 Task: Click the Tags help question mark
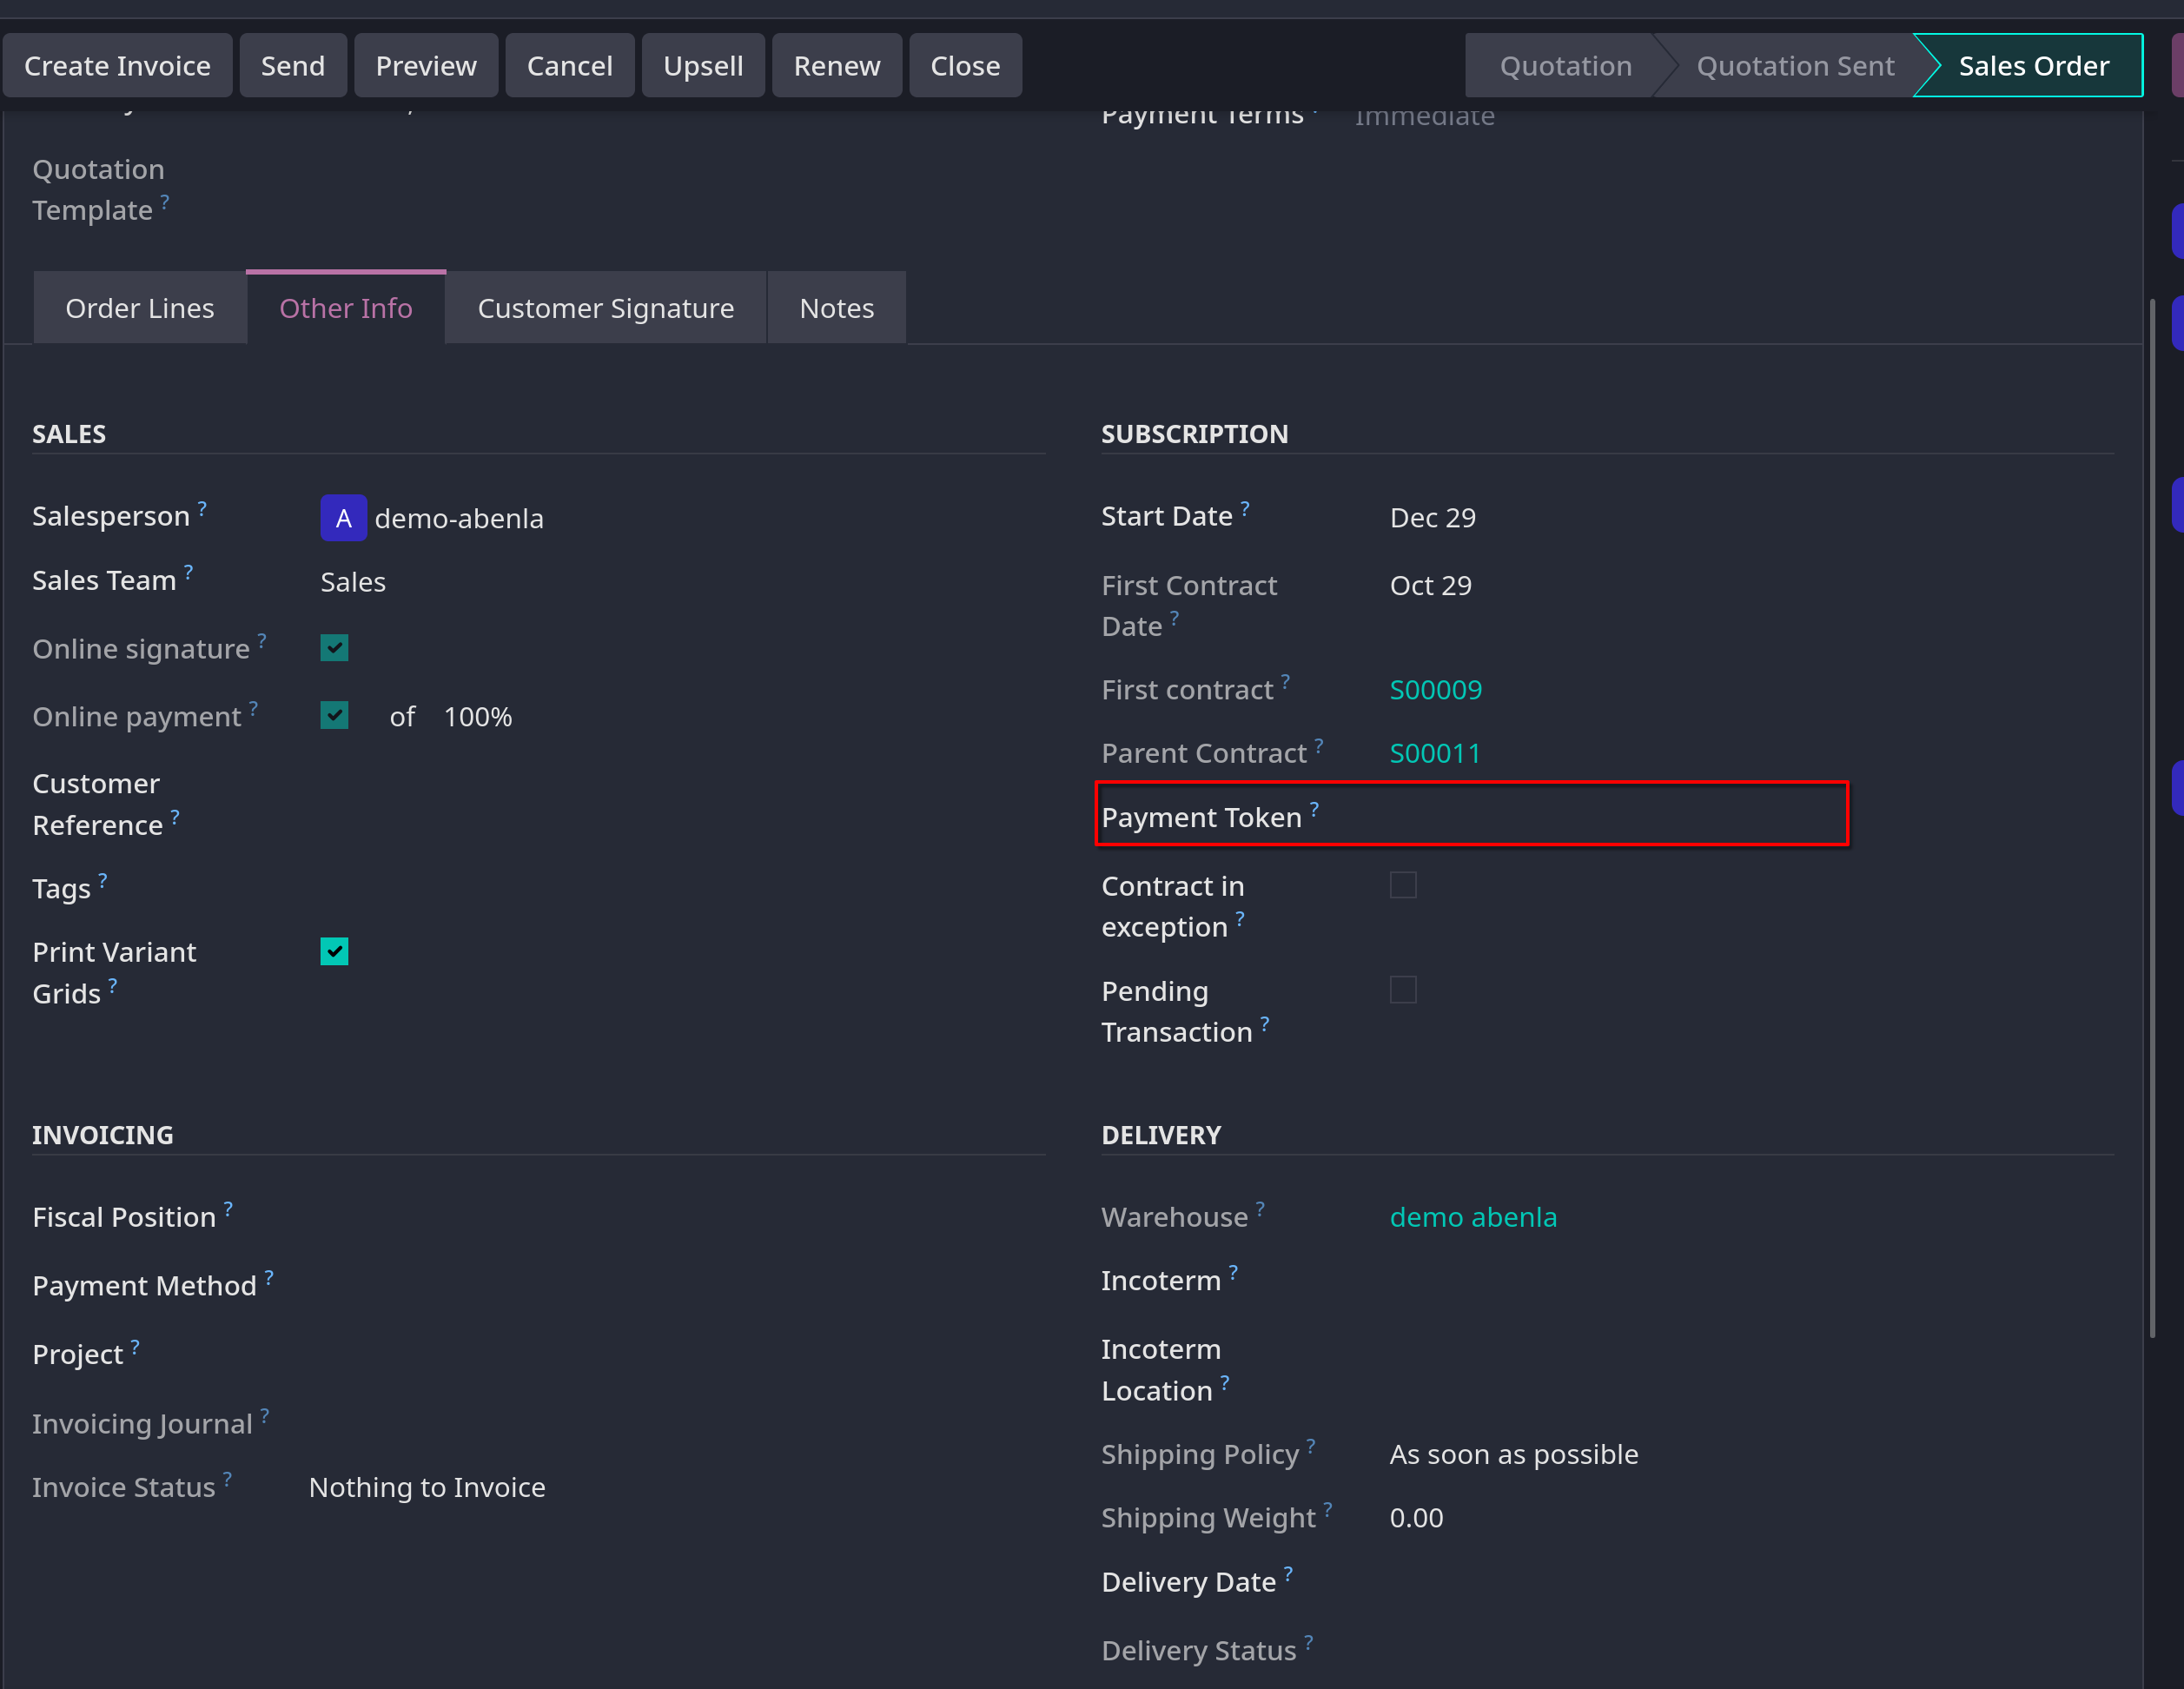click(x=102, y=880)
